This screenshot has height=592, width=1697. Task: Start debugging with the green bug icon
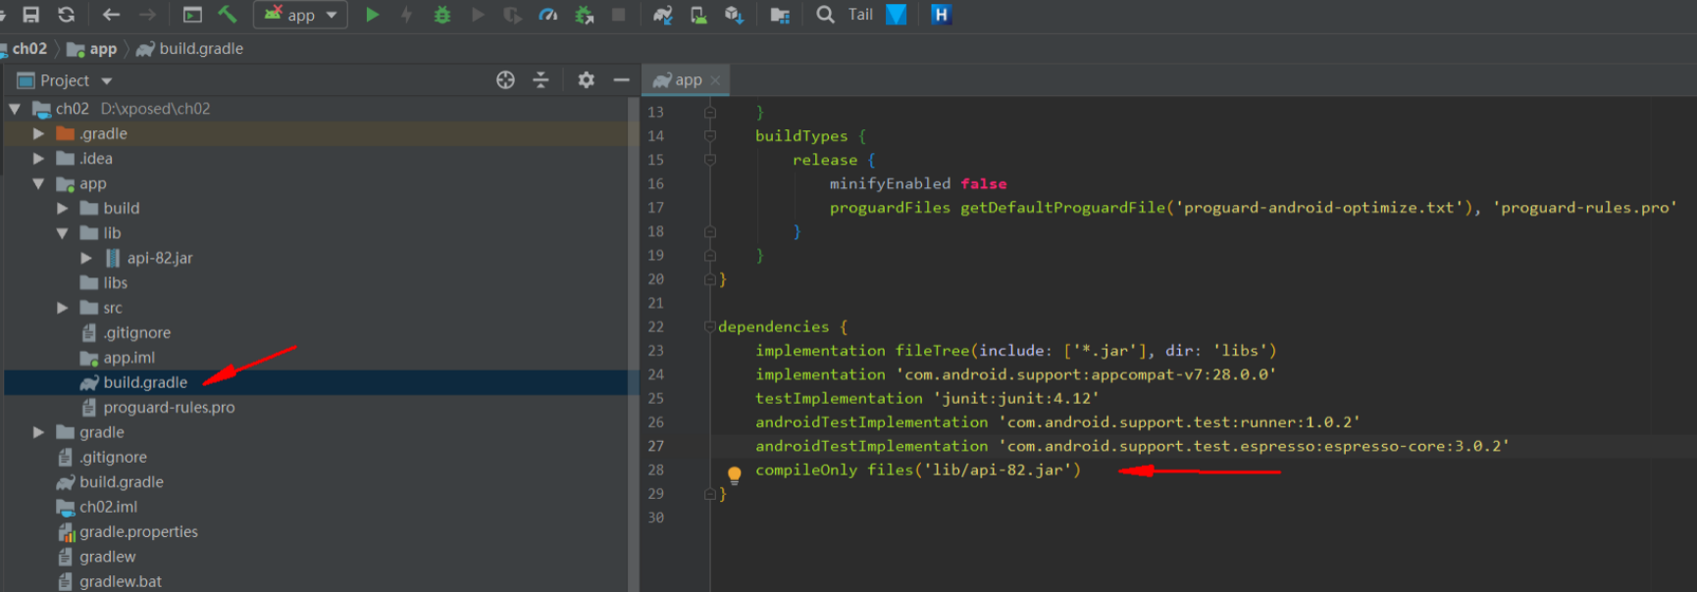(442, 15)
